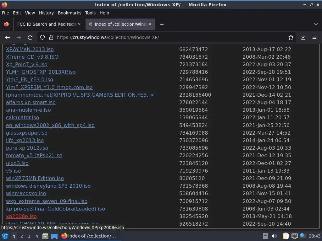Open tracking protection shield info
Image resolution: width=322 pixels, height=241 pixels.
click(42, 38)
